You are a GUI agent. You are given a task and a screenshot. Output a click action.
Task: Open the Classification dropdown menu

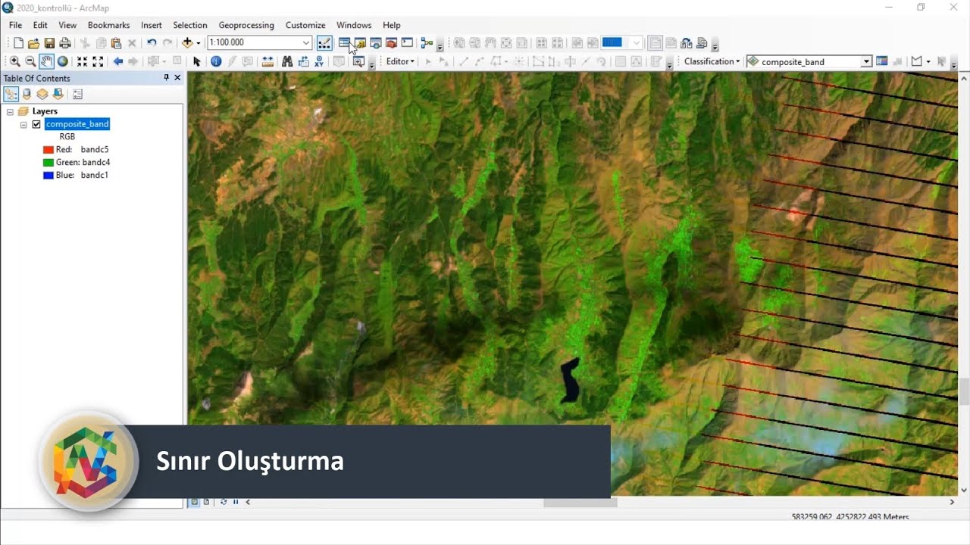click(x=712, y=61)
